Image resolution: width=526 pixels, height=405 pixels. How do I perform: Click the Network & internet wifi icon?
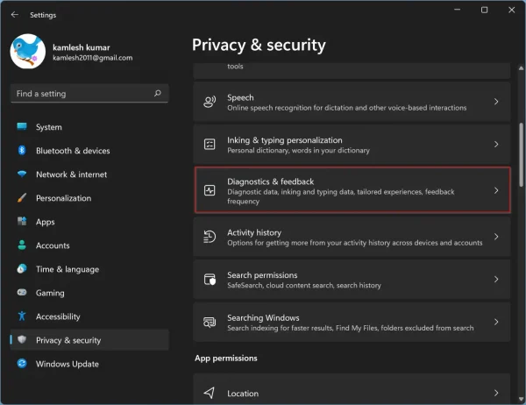[x=22, y=174]
